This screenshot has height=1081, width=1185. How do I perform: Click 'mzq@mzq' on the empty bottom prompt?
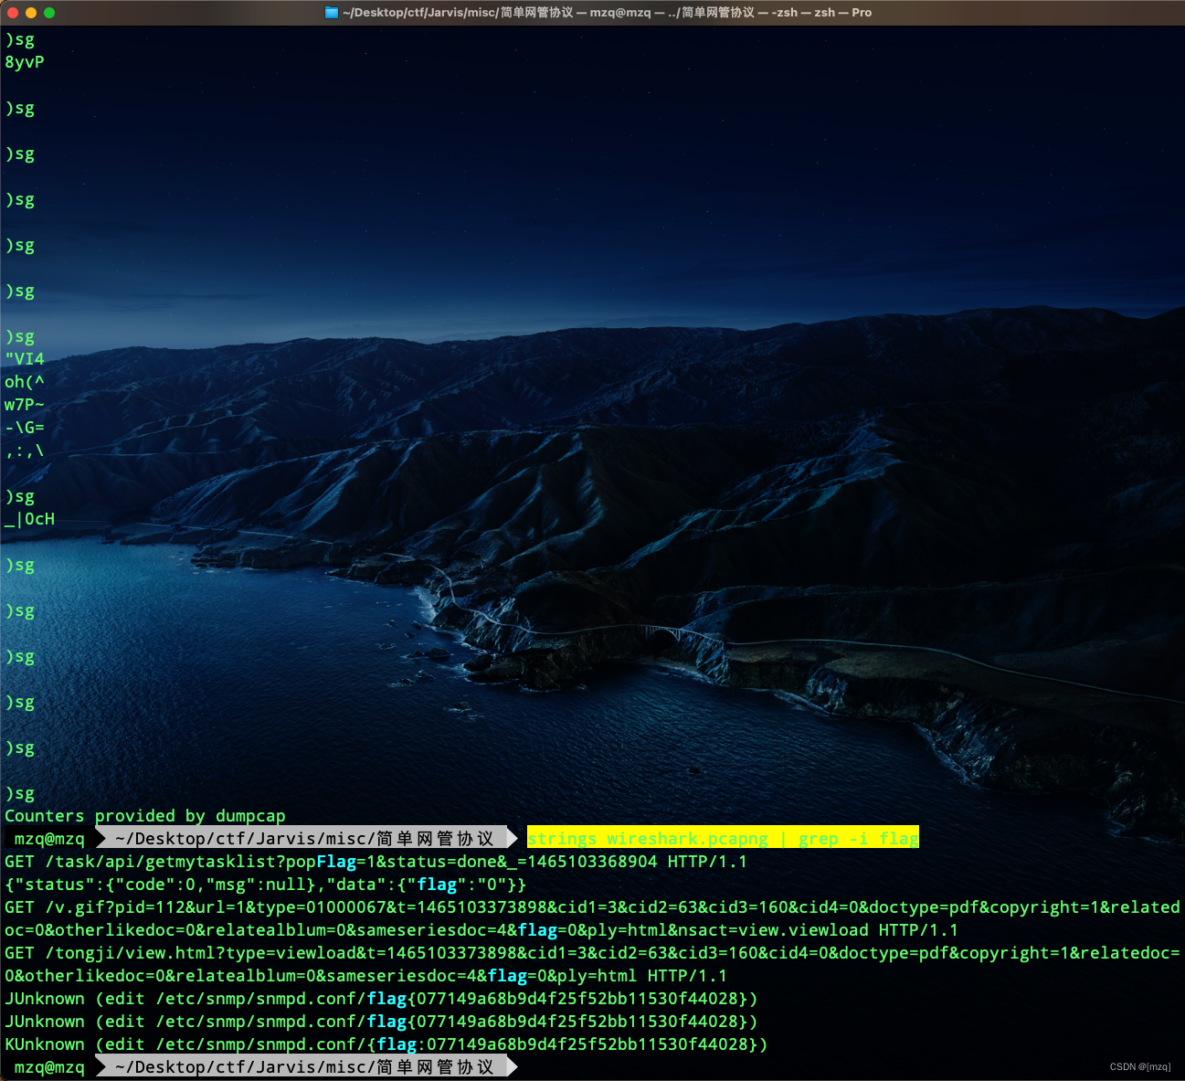tap(49, 1067)
